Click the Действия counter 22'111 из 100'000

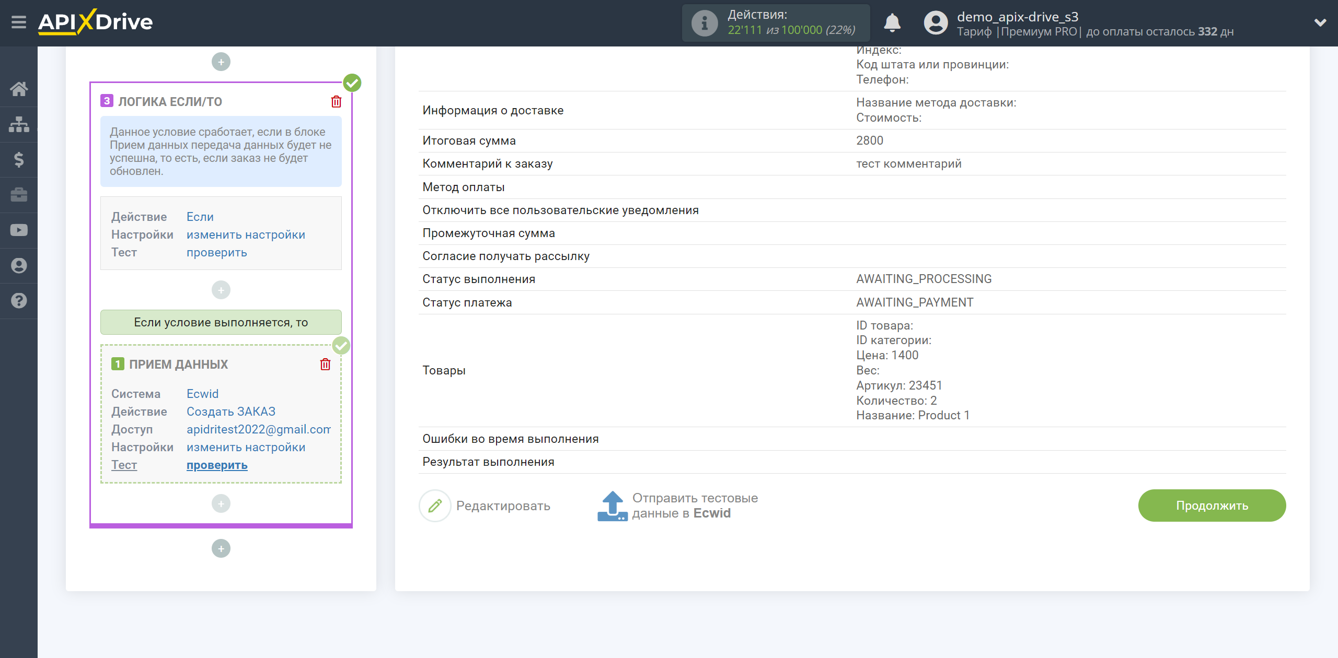(x=791, y=30)
